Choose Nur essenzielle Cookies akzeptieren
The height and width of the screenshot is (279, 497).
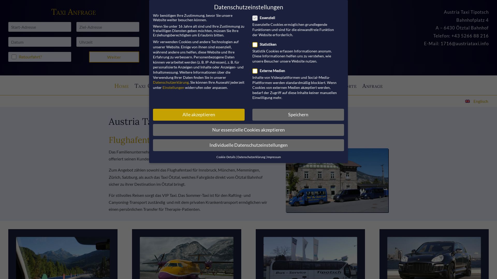[248, 130]
